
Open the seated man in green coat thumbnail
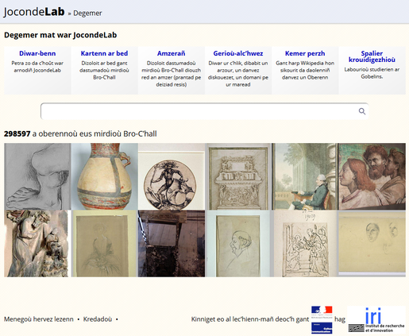305,176
